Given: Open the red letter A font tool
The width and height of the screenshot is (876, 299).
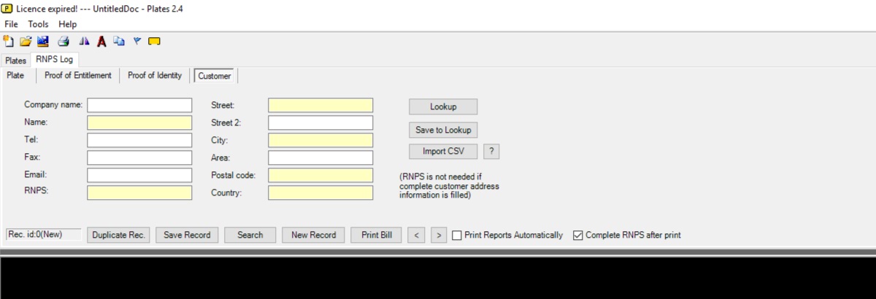Looking at the screenshot, I should pyautogui.click(x=101, y=41).
